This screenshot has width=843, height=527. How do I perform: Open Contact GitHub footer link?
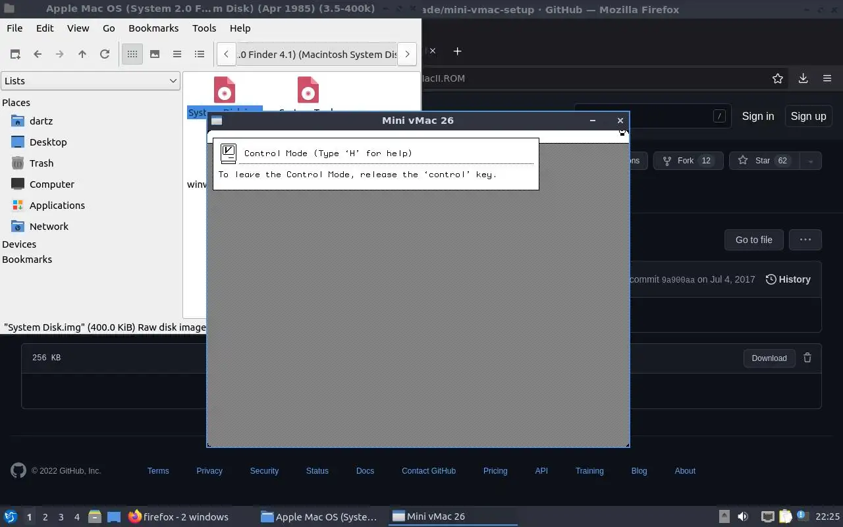coord(429,471)
